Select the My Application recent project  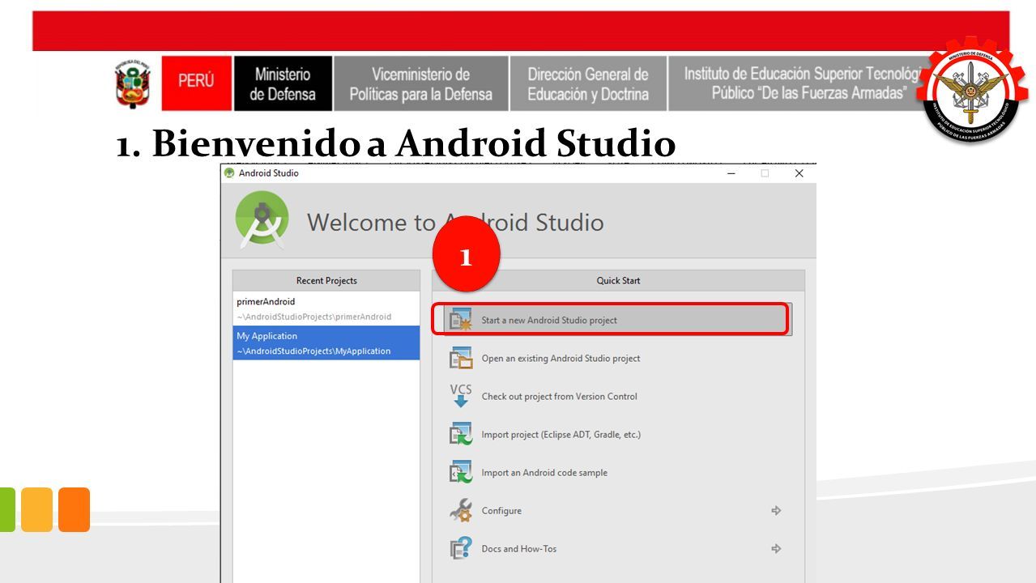click(326, 343)
